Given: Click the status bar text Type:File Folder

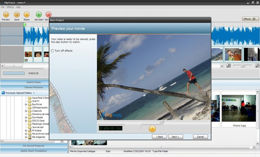Looking at the screenshot, I should tap(160, 151).
